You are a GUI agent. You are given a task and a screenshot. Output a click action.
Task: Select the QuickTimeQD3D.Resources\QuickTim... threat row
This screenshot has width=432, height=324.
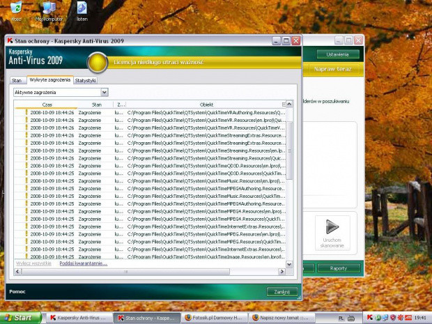coord(150,173)
